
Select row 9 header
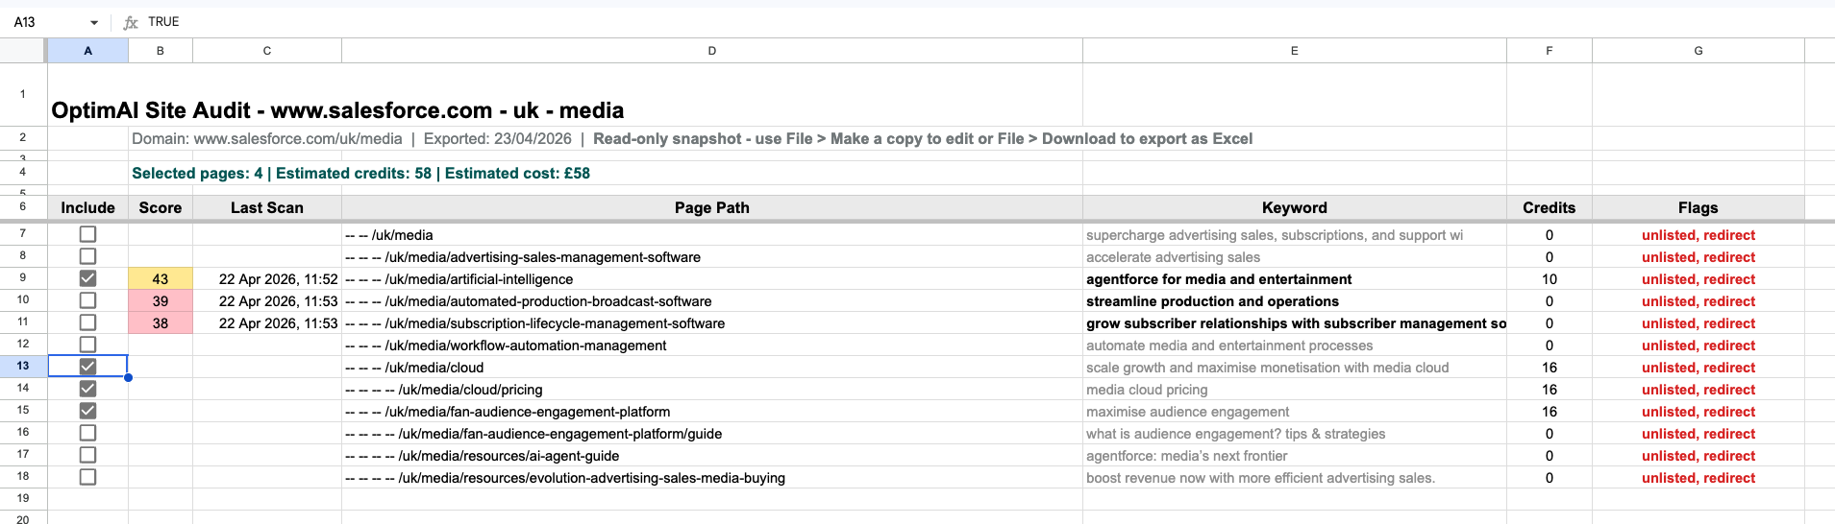coord(23,277)
